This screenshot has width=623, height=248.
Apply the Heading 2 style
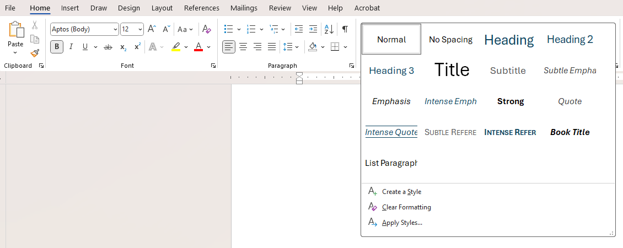(x=570, y=39)
